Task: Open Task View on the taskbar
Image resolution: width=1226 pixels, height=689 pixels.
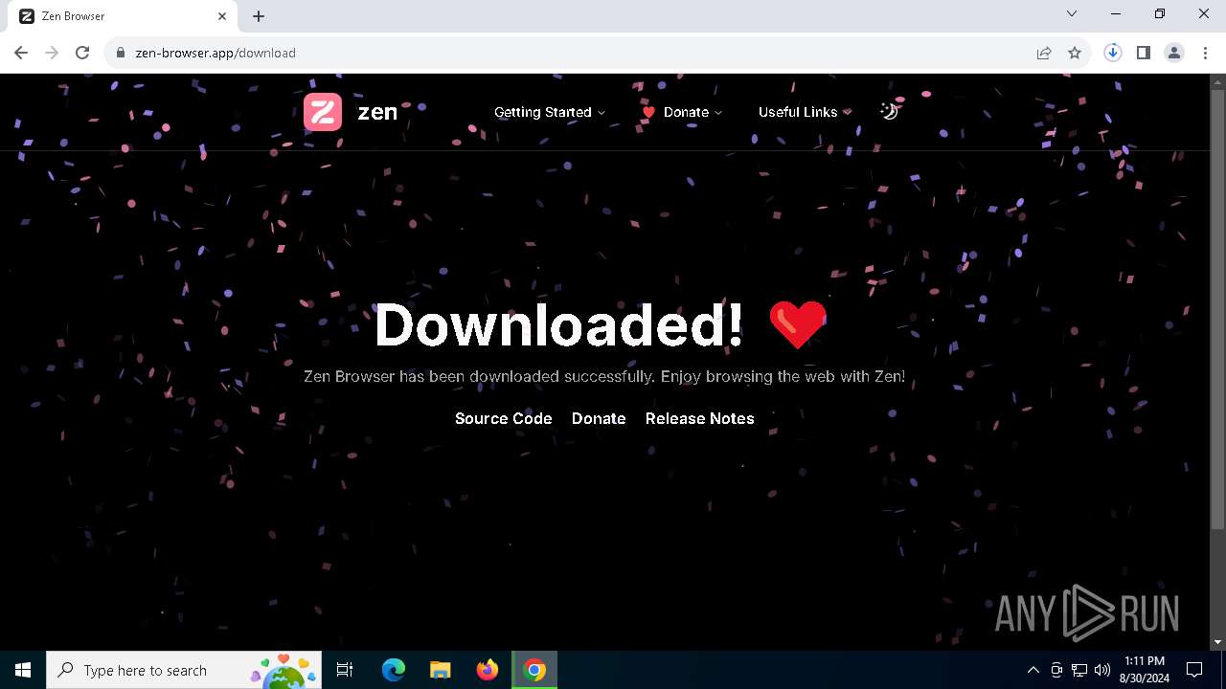Action: pyautogui.click(x=345, y=670)
